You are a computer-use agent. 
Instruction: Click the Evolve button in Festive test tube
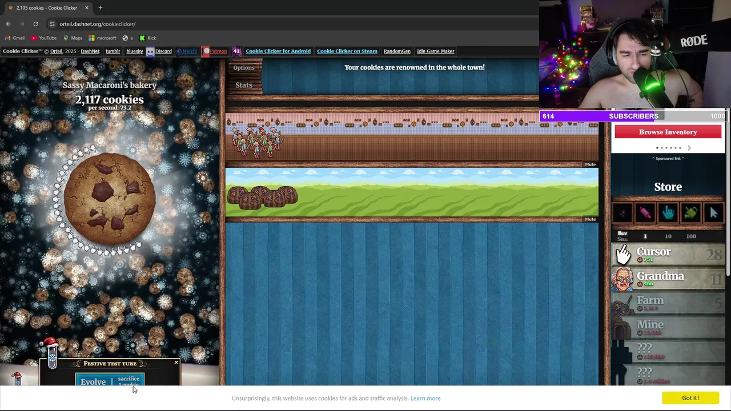coord(93,381)
